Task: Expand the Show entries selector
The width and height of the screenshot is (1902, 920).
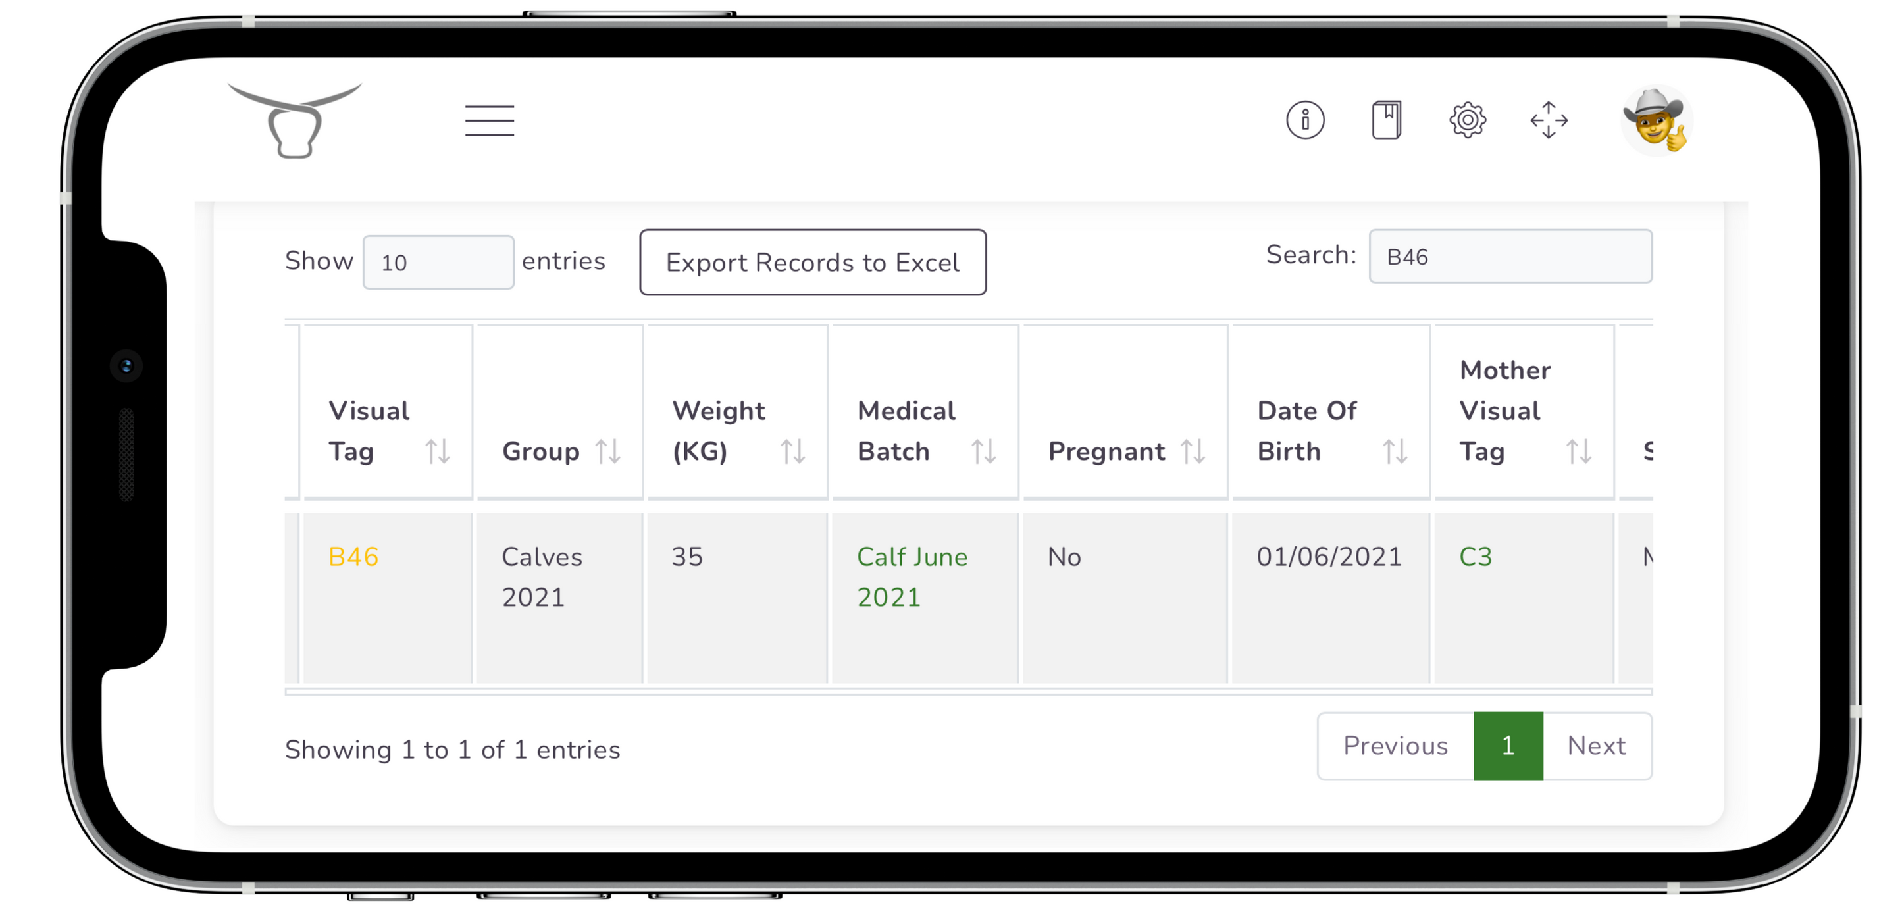Action: click(438, 262)
